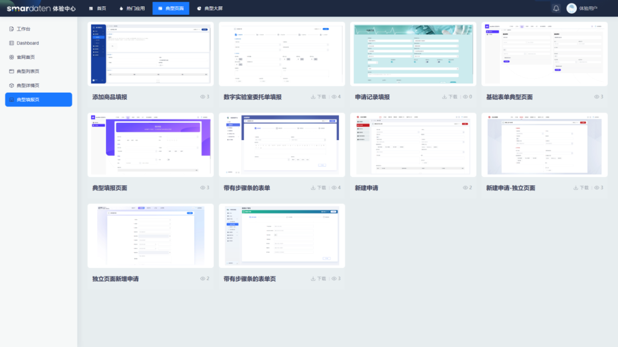The height and width of the screenshot is (347, 618).
Task: Open the 典型大屏 top tab
Action: click(x=209, y=8)
